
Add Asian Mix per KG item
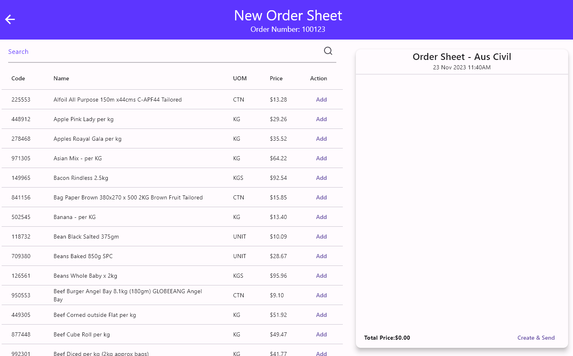coord(321,158)
